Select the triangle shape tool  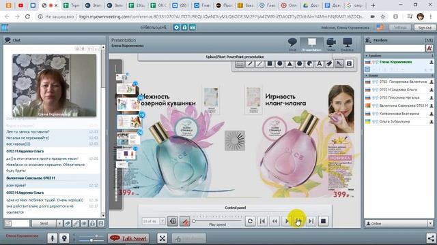[x=290, y=64]
